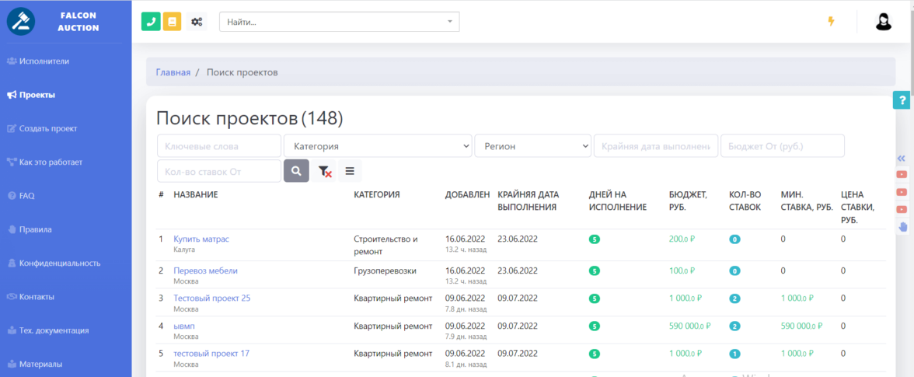
Task: Click the yellow notes icon button
Action: tap(172, 22)
